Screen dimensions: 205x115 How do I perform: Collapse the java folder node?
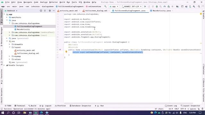click(x=7, y=20)
